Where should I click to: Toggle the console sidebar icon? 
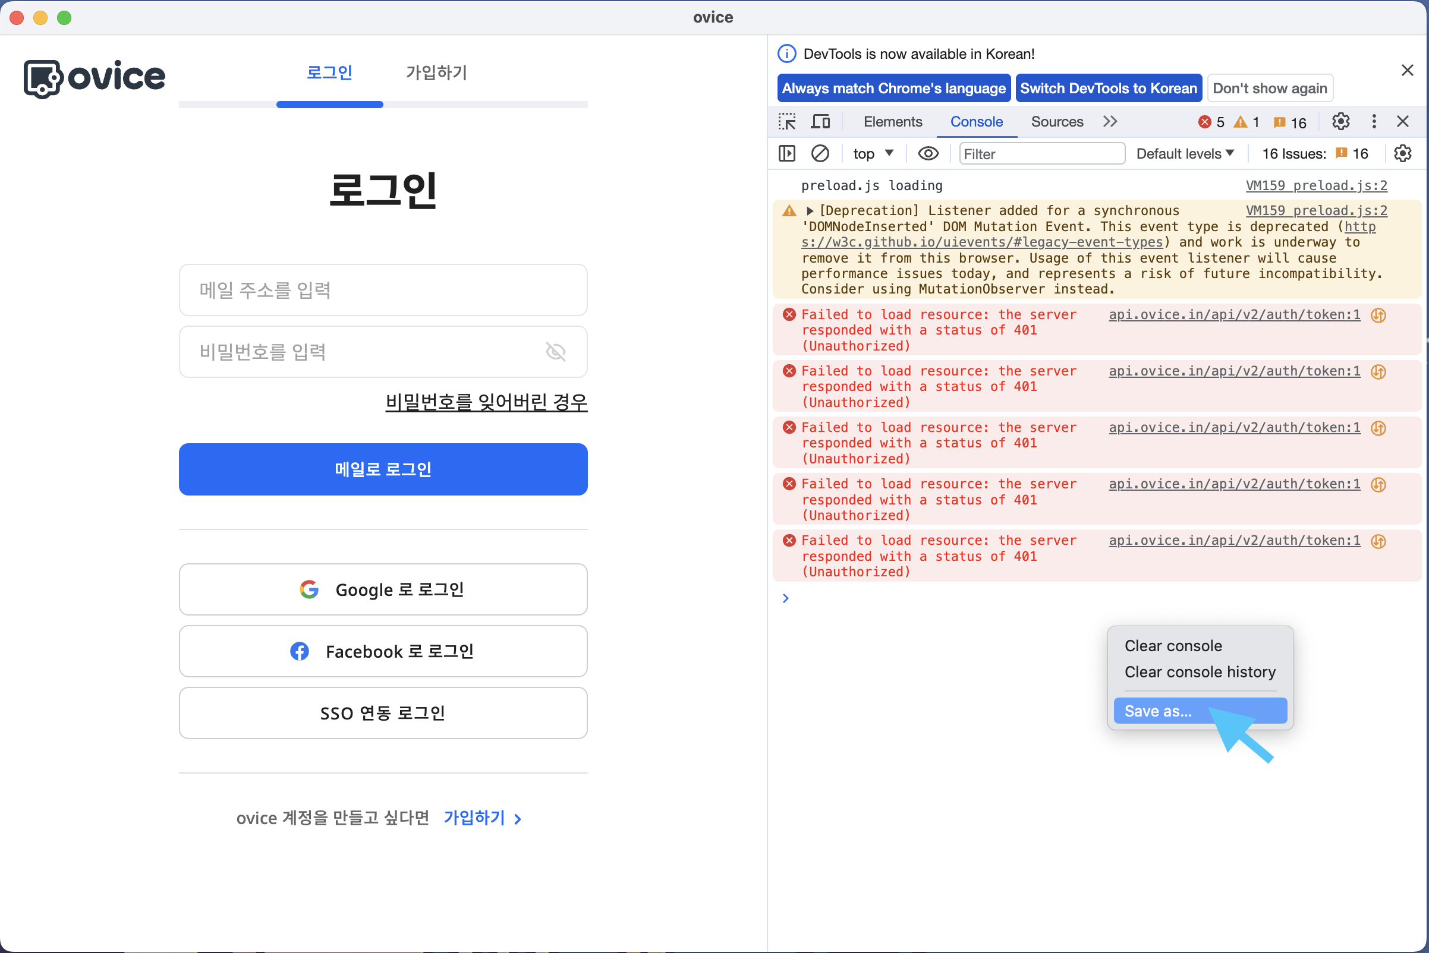787,154
